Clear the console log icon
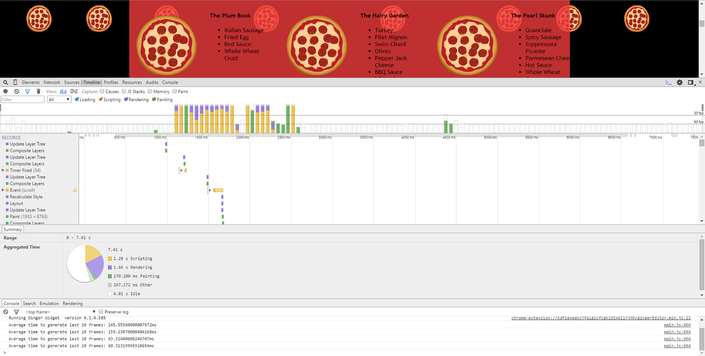Screen dimensions: 705x356 pos(6,312)
